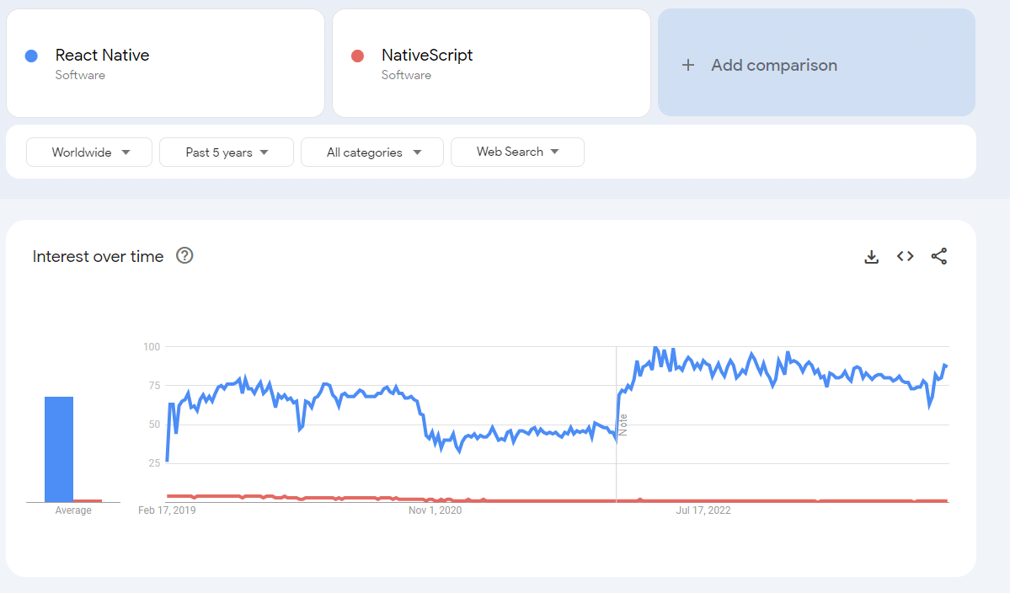This screenshot has width=1010, height=593.
Task: Edit the NativeScript search term card
Action: pyautogui.click(x=491, y=63)
